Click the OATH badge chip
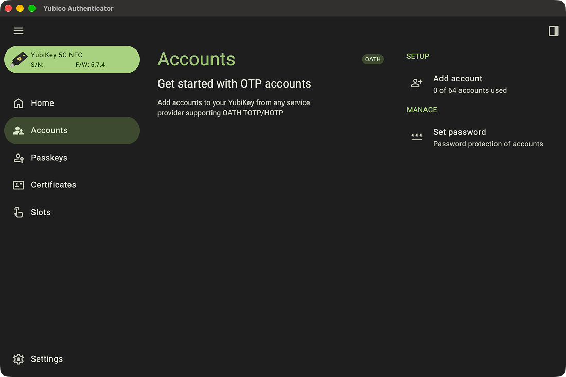Image resolution: width=566 pixels, height=377 pixels. [373, 59]
